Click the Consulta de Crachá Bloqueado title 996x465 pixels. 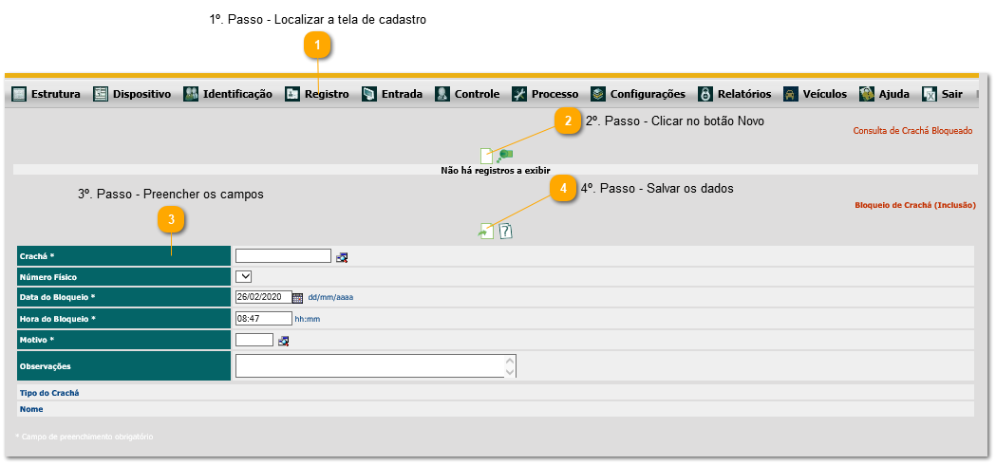tap(912, 131)
